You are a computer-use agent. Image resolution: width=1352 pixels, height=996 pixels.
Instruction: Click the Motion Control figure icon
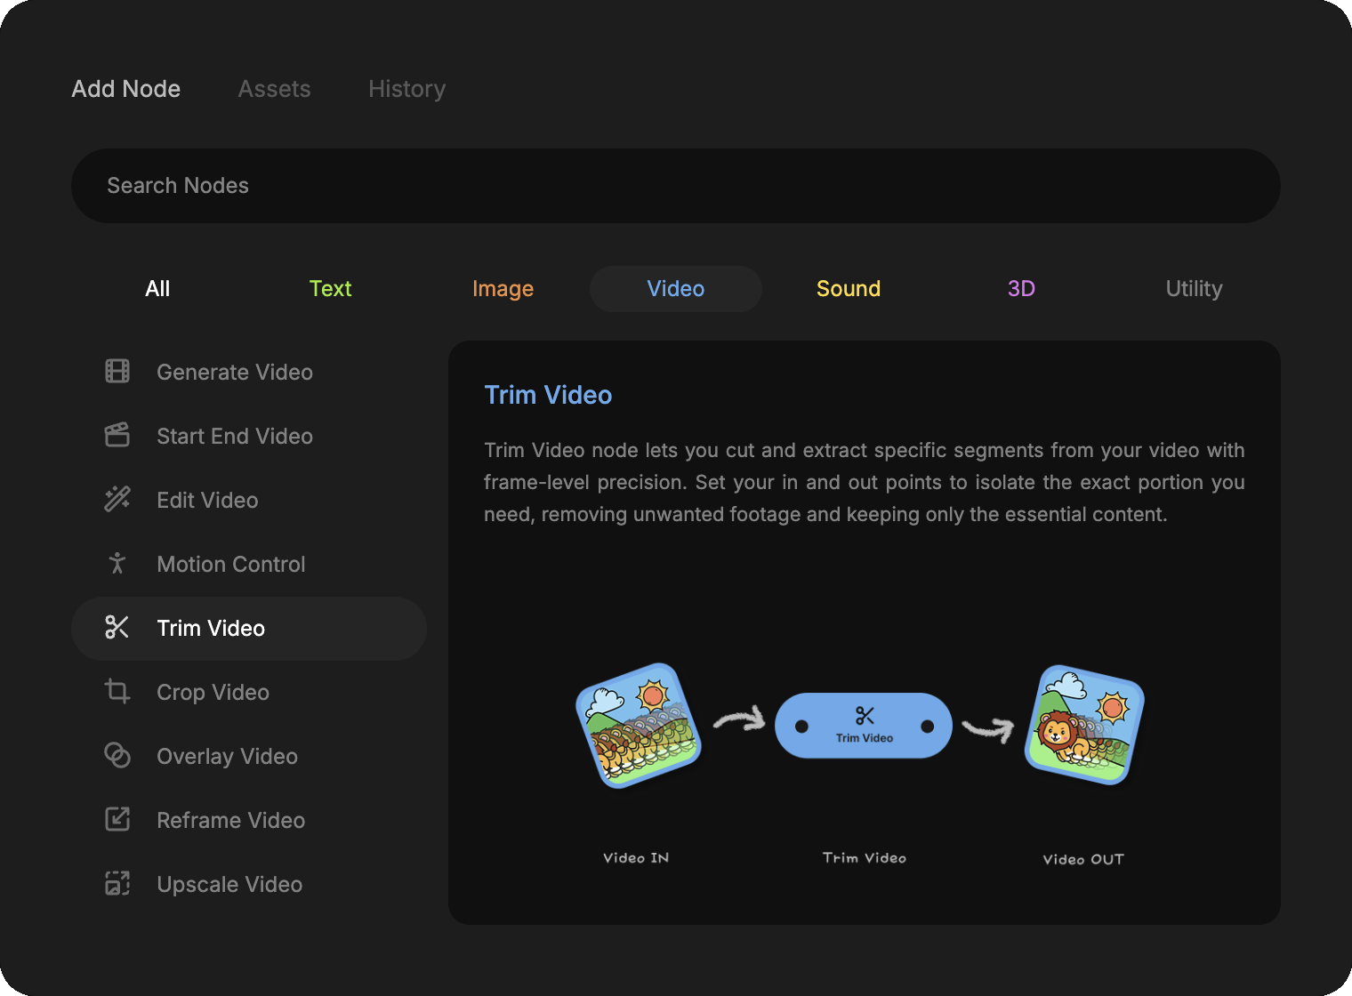coord(117,564)
